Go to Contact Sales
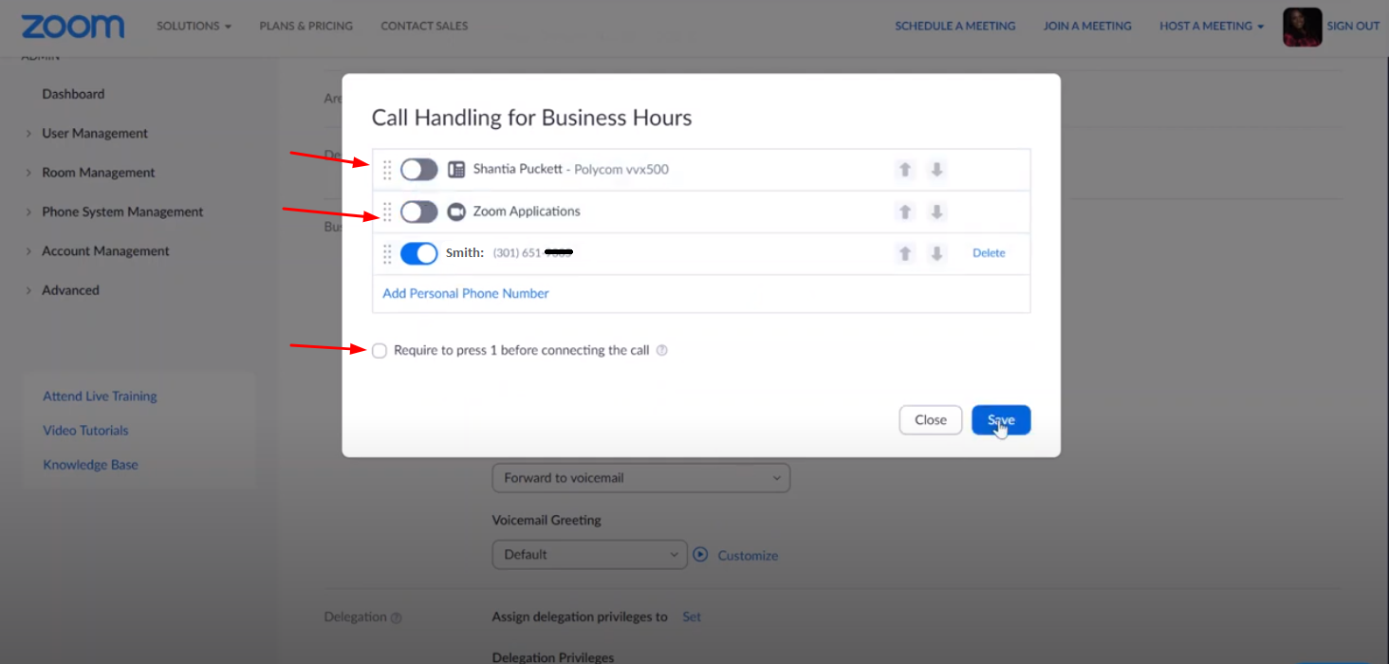The image size is (1389, 664). [424, 26]
